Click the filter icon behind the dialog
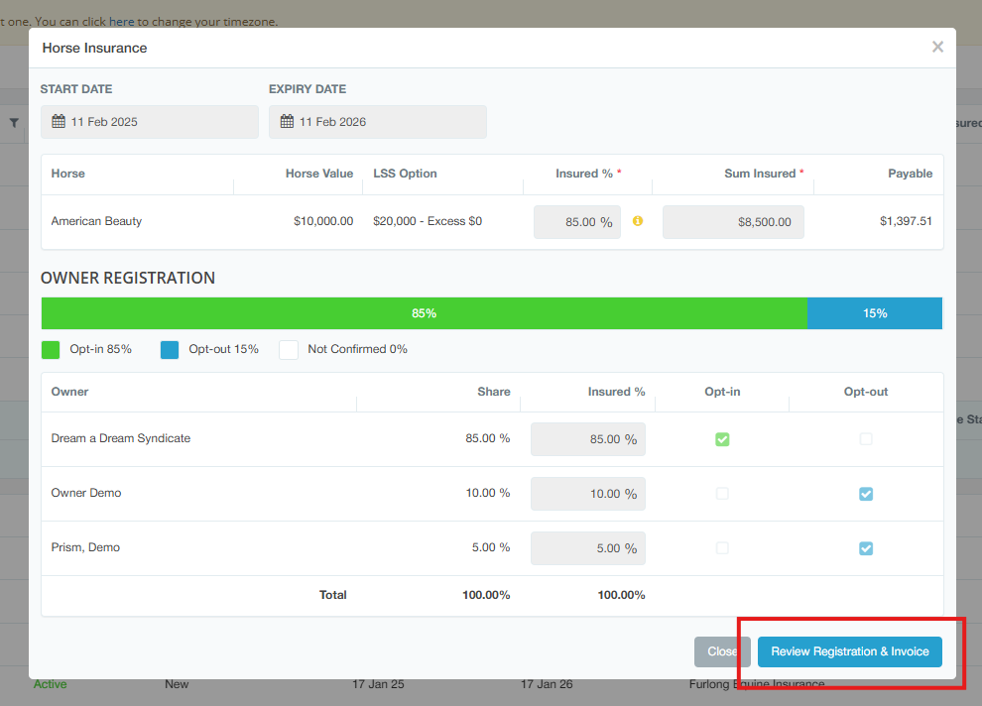 pyautogui.click(x=14, y=123)
